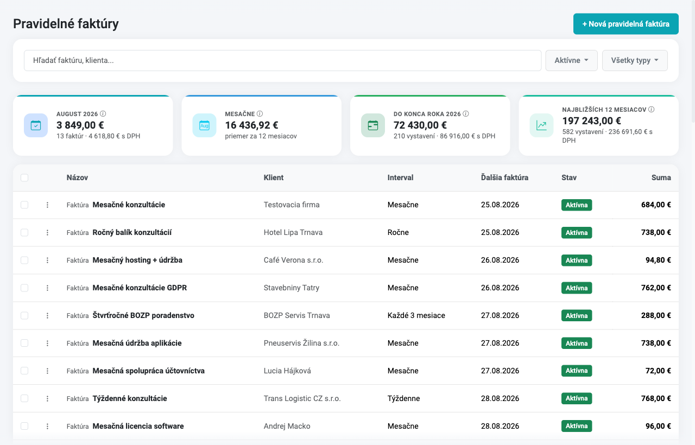Open the Mesačné konzultácie GDPR invoice
Screen dimensions: 695x445
click(140, 288)
